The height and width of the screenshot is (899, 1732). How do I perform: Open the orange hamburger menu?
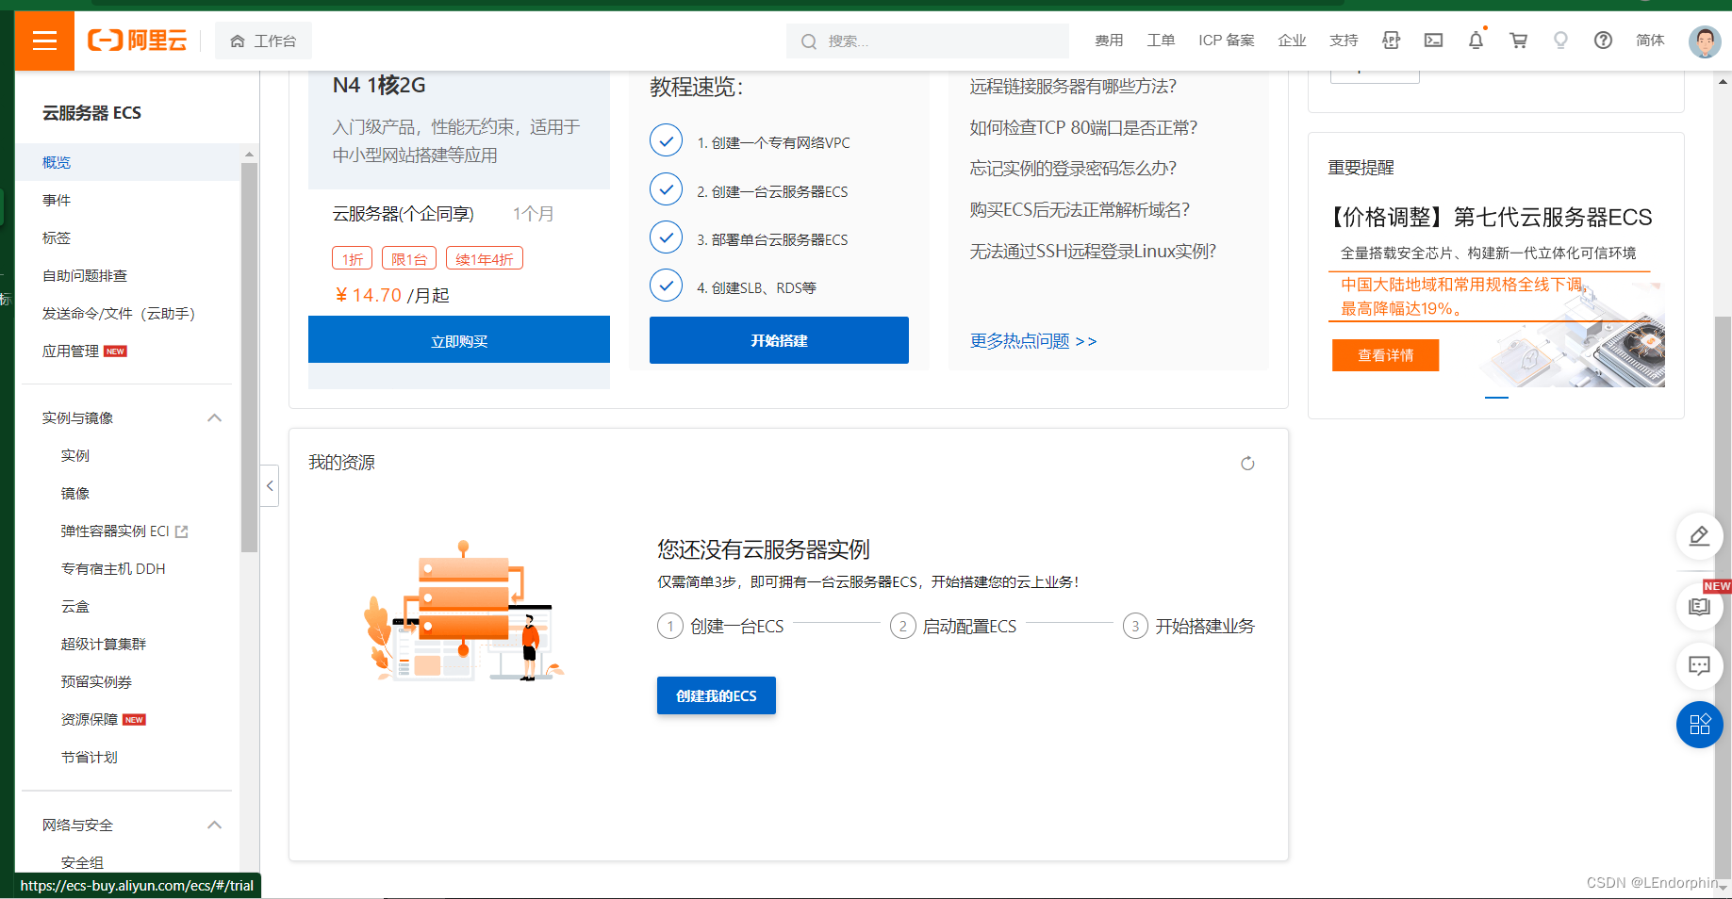(44, 41)
